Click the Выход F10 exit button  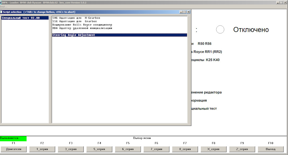pyautogui.click(x=271, y=149)
